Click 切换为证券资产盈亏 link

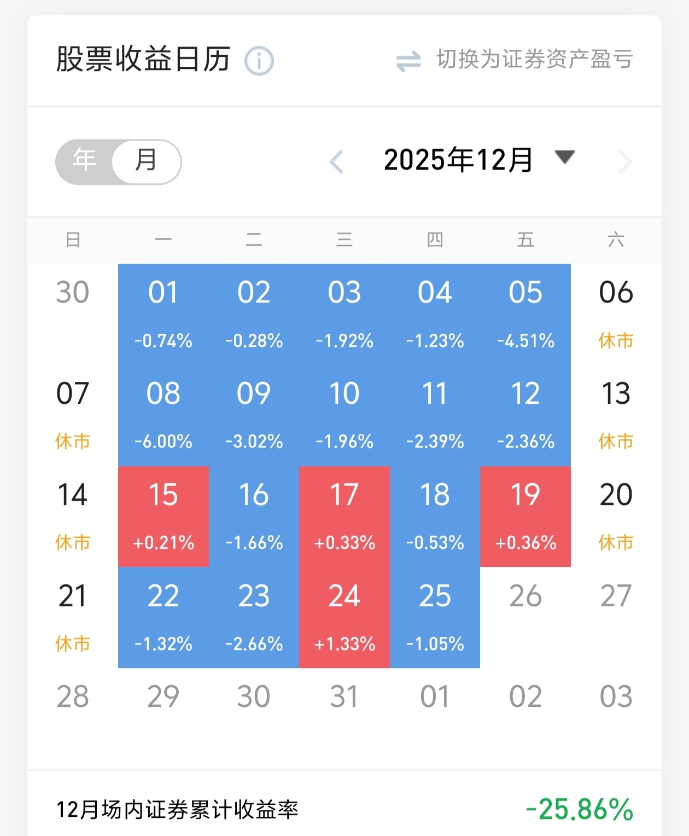(x=535, y=60)
